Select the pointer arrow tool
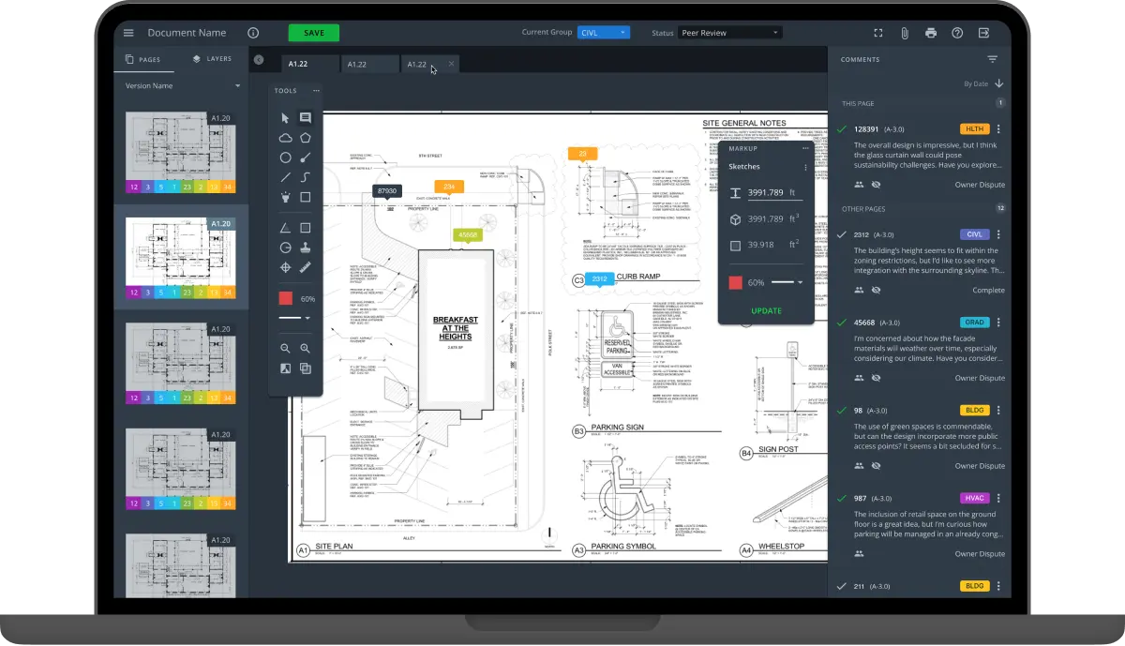Image resolution: width=1125 pixels, height=646 pixels. pyautogui.click(x=285, y=118)
